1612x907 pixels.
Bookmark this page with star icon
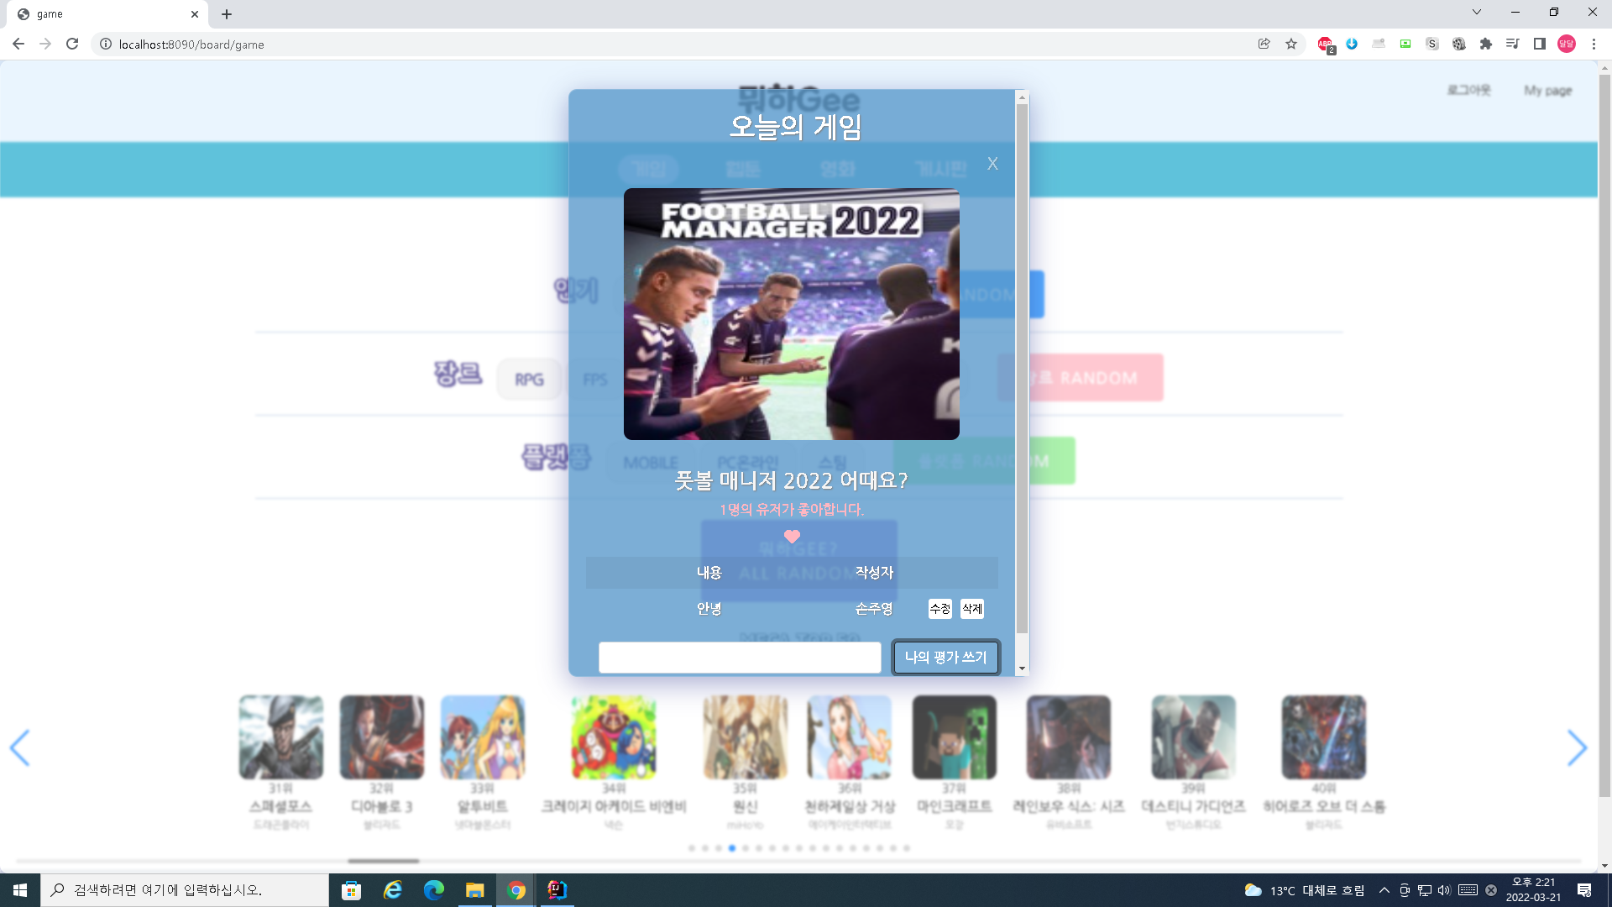1291,45
